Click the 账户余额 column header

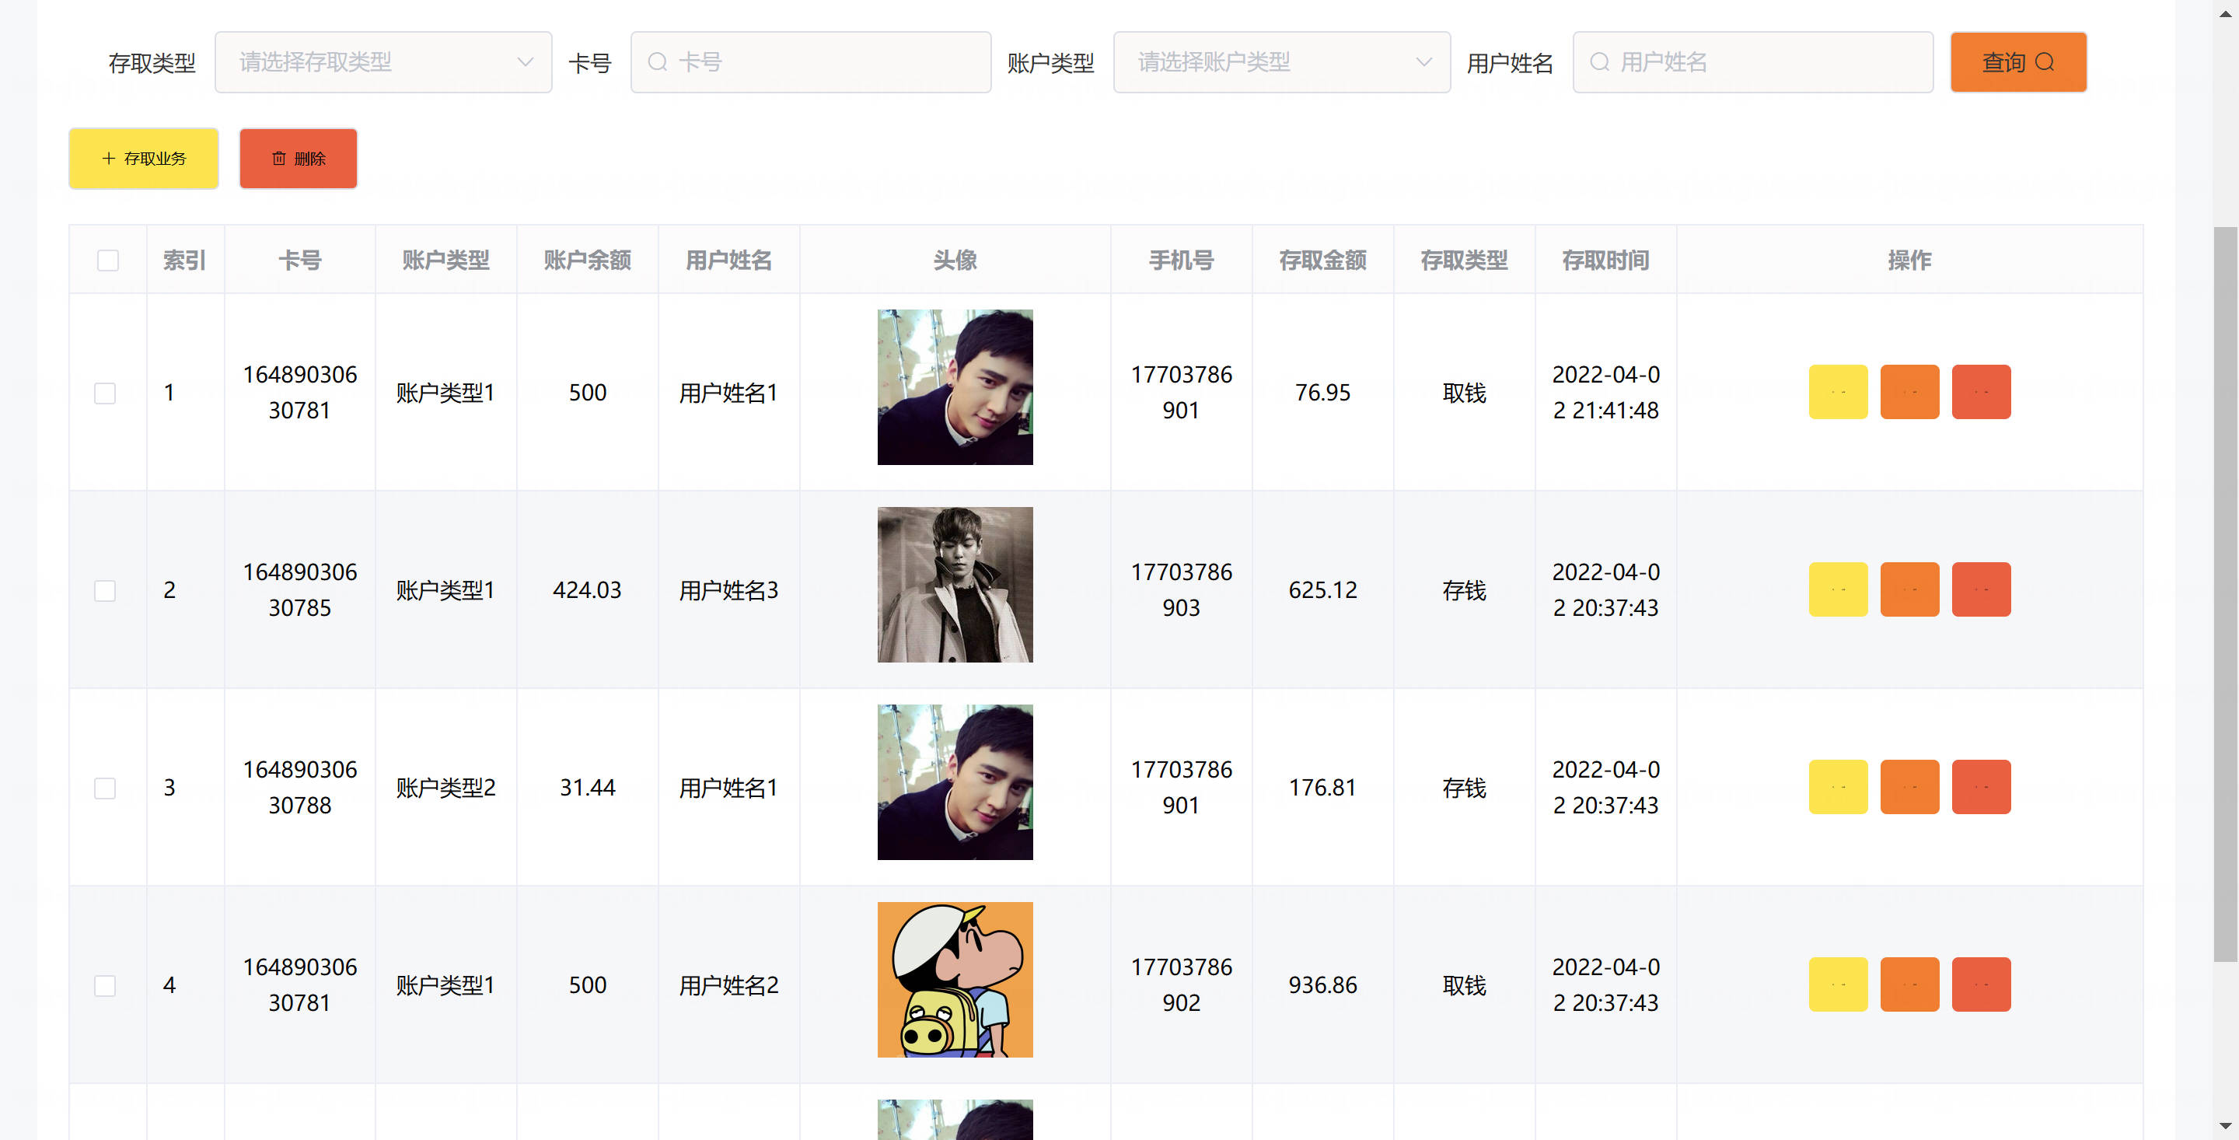pos(587,260)
